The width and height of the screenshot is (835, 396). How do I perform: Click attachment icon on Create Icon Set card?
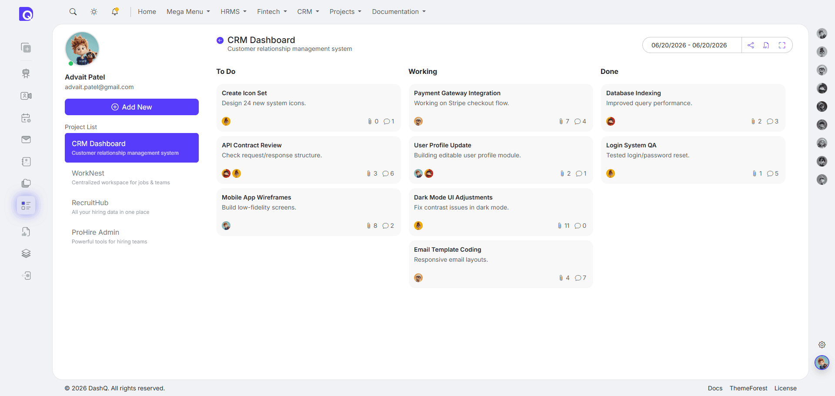[370, 121]
